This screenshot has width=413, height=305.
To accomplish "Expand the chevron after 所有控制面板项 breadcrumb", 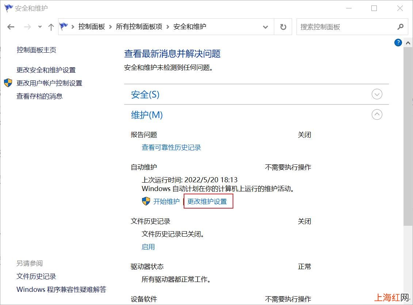I will click(168, 27).
